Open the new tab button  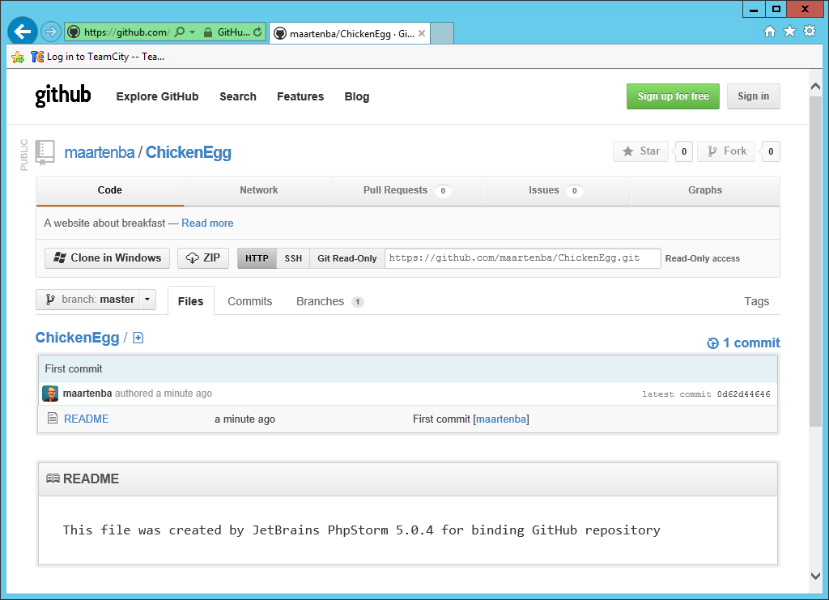(x=442, y=33)
